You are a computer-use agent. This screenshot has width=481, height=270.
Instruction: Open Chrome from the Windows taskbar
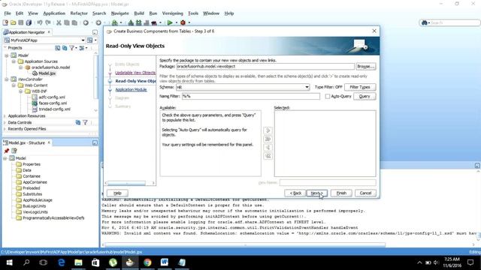pos(147,262)
